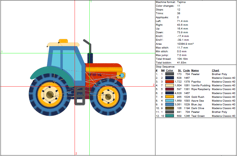237x156 pixels.
Task: Click the green vertical guide label '1'
Action: tap(91, 2)
